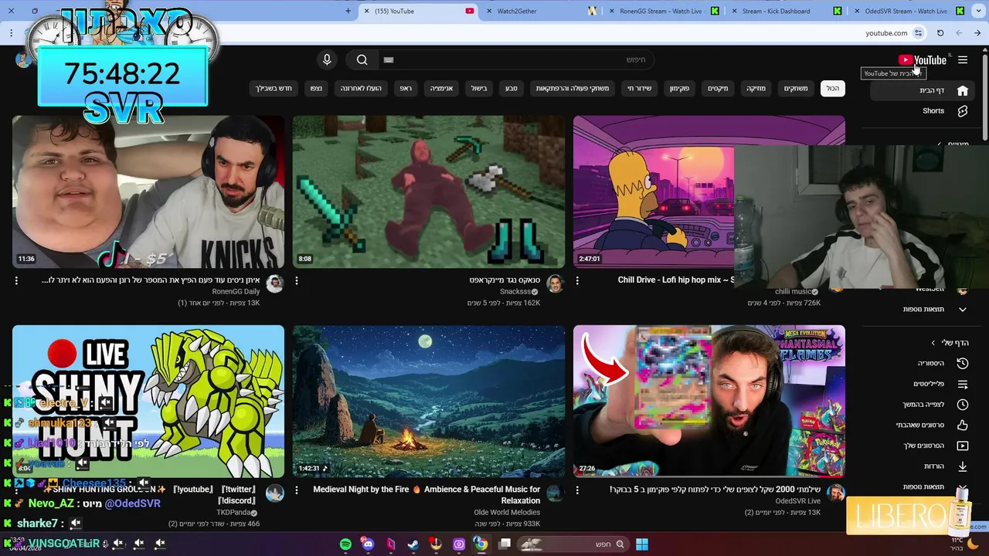Select the אנימציה filter chip
This screenshot has width=989, height=556.
click(x=441, y=88)
